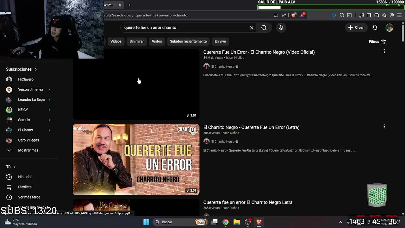
Task: Click the install app icon in address bar
Action: [x=276, y=15]
